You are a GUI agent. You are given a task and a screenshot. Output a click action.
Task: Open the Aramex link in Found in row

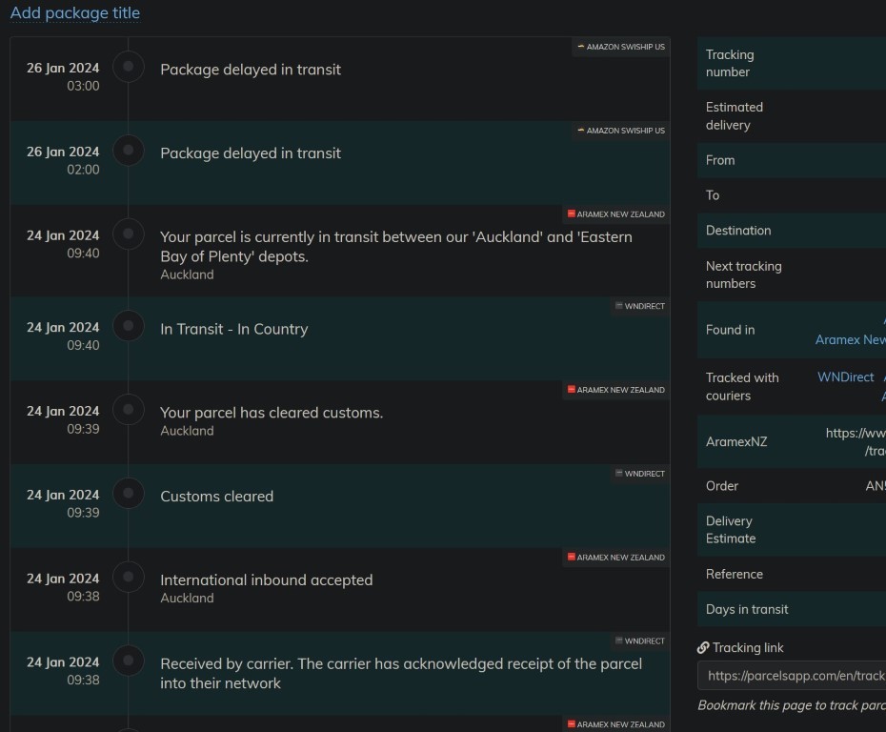point(850,339)
